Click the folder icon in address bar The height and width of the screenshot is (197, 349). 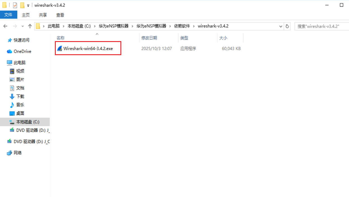coord(38,26)
